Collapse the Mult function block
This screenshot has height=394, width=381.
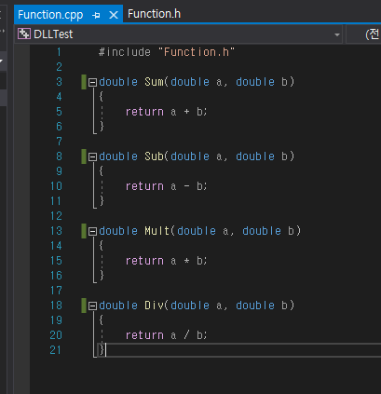click(x=92, y=231)
